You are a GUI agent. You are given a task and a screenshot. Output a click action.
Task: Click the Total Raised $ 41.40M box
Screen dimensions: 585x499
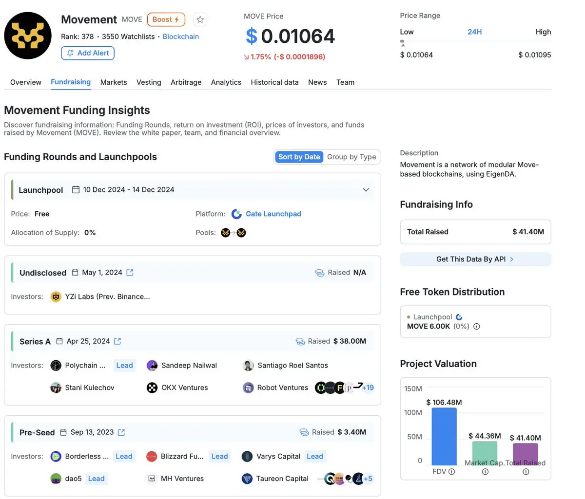click(475, 232)
